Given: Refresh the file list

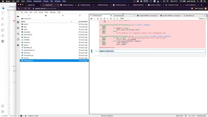Looking at the screenshot, I should tap(80, 16).
